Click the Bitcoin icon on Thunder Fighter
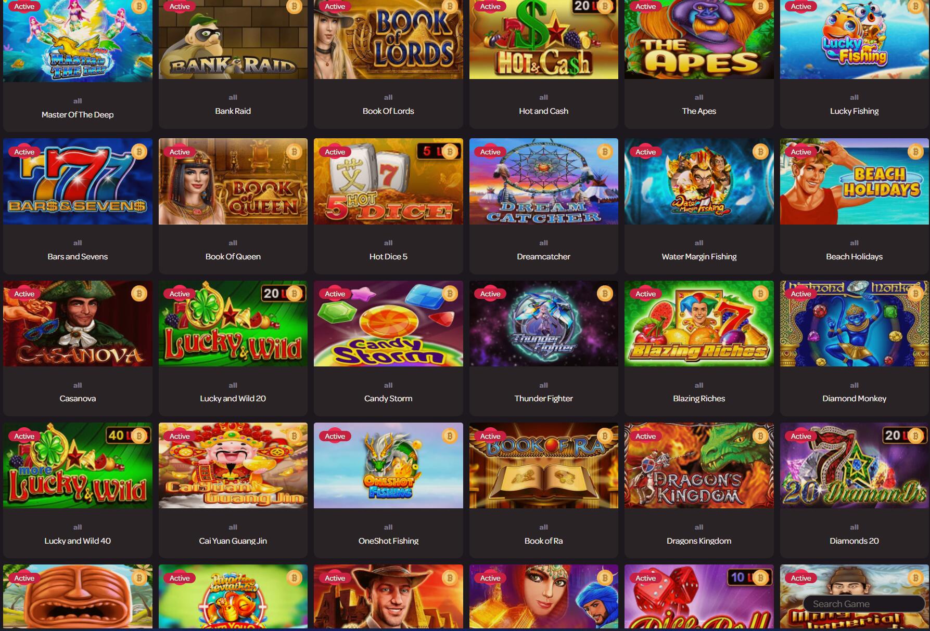The width and height of the screenshot is (930, 631). 605,294
